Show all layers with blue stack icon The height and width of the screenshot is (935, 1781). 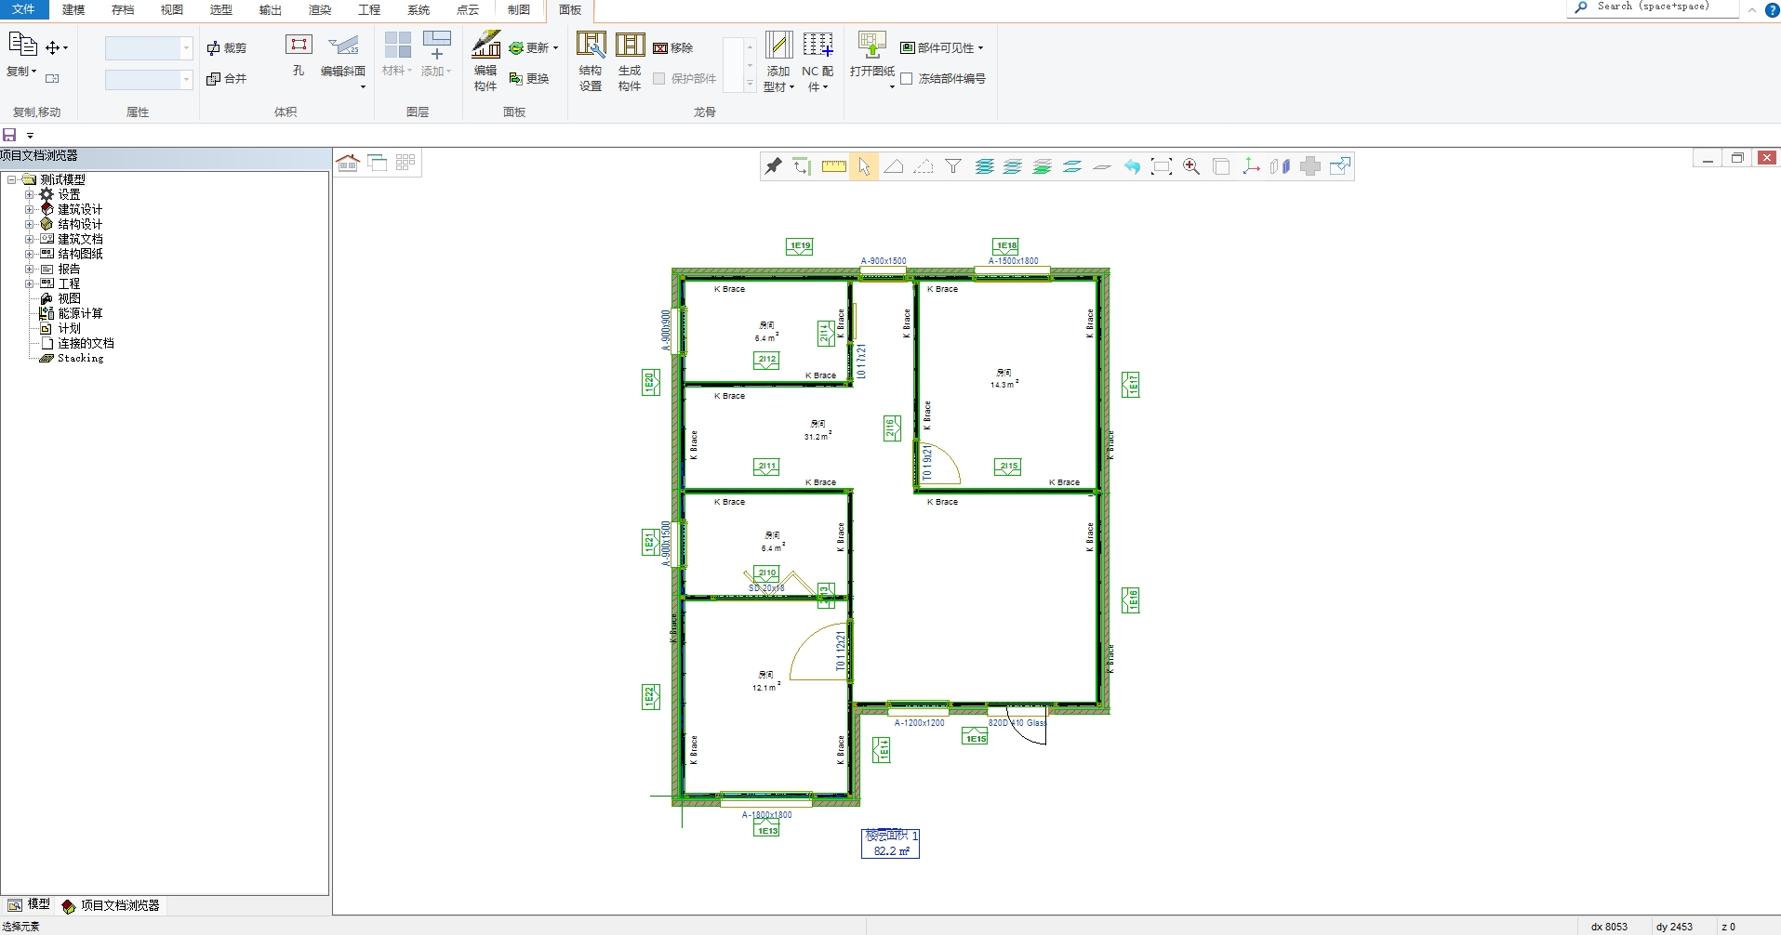(x=984, y=166)
